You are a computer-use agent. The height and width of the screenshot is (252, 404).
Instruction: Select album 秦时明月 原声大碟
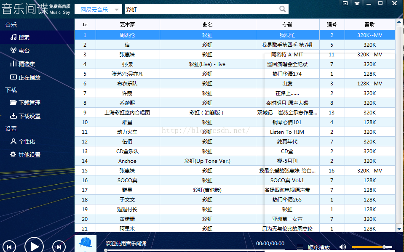tap(287, 103)
